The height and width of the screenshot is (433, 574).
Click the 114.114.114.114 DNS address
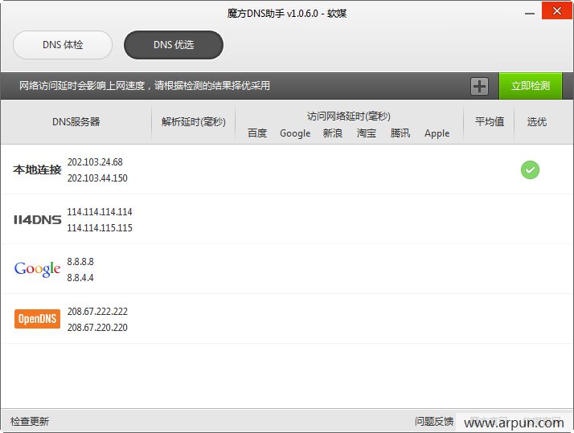(100, 212)
